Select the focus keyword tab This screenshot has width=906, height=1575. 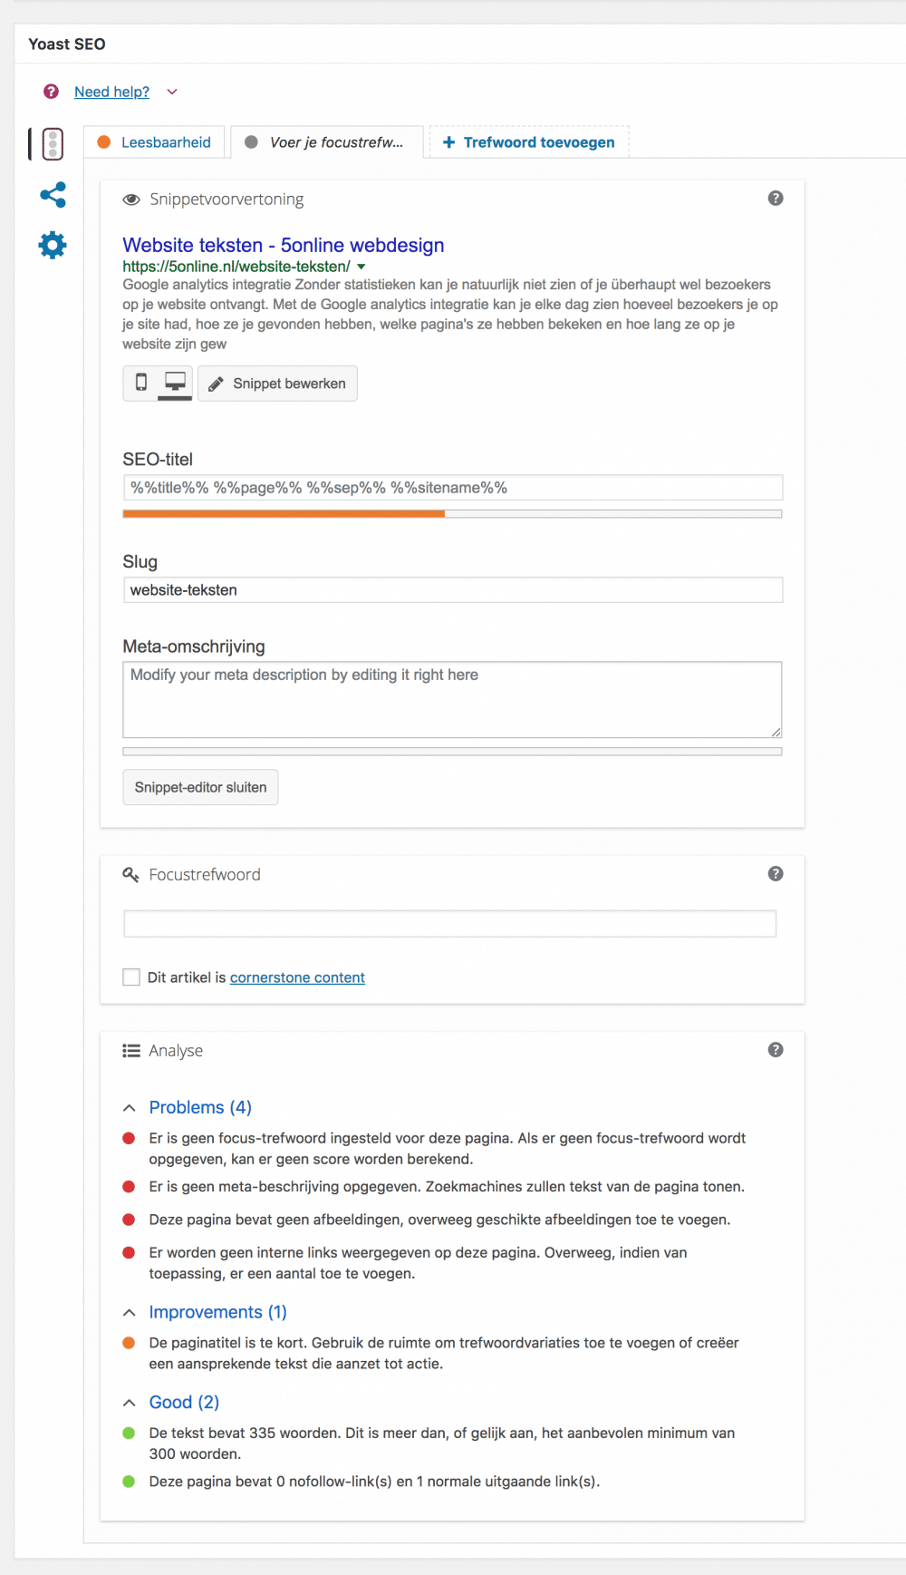[x=326, y=142]
